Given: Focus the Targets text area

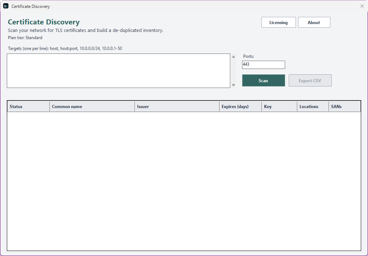Looking at the screenshot, I should 118,71.
